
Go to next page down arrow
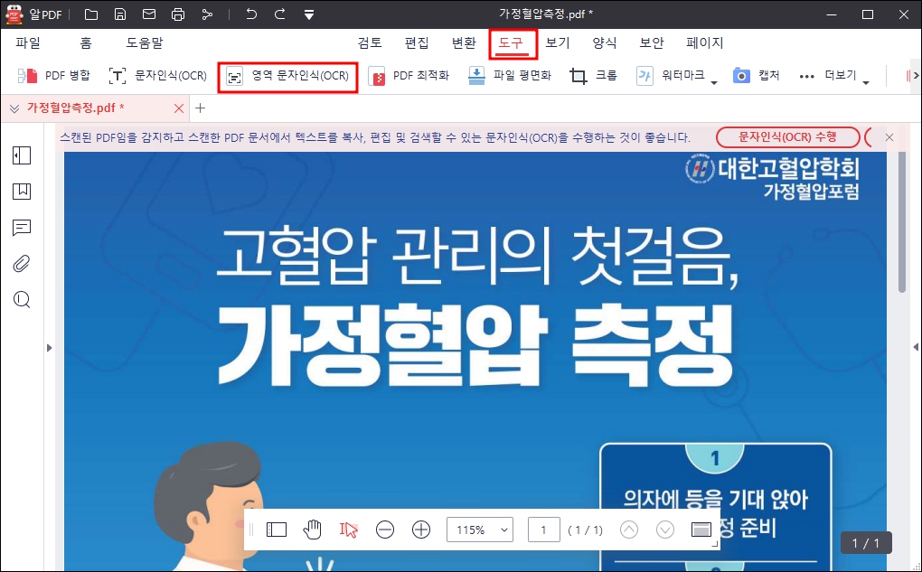665,530
